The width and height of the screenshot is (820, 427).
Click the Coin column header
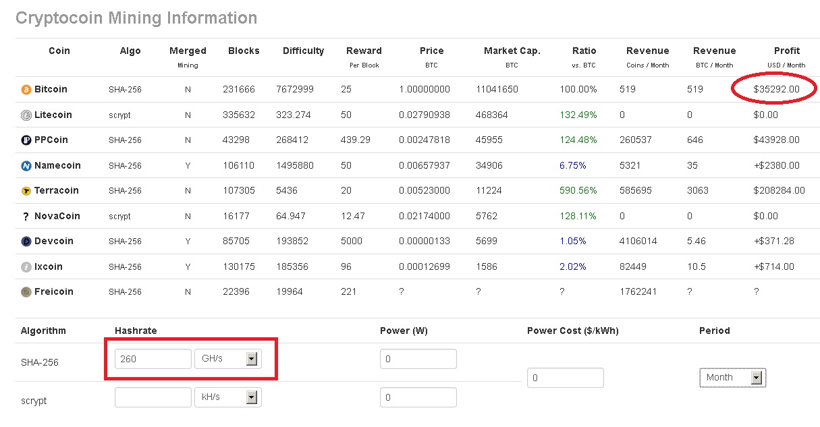pos(59,51)
